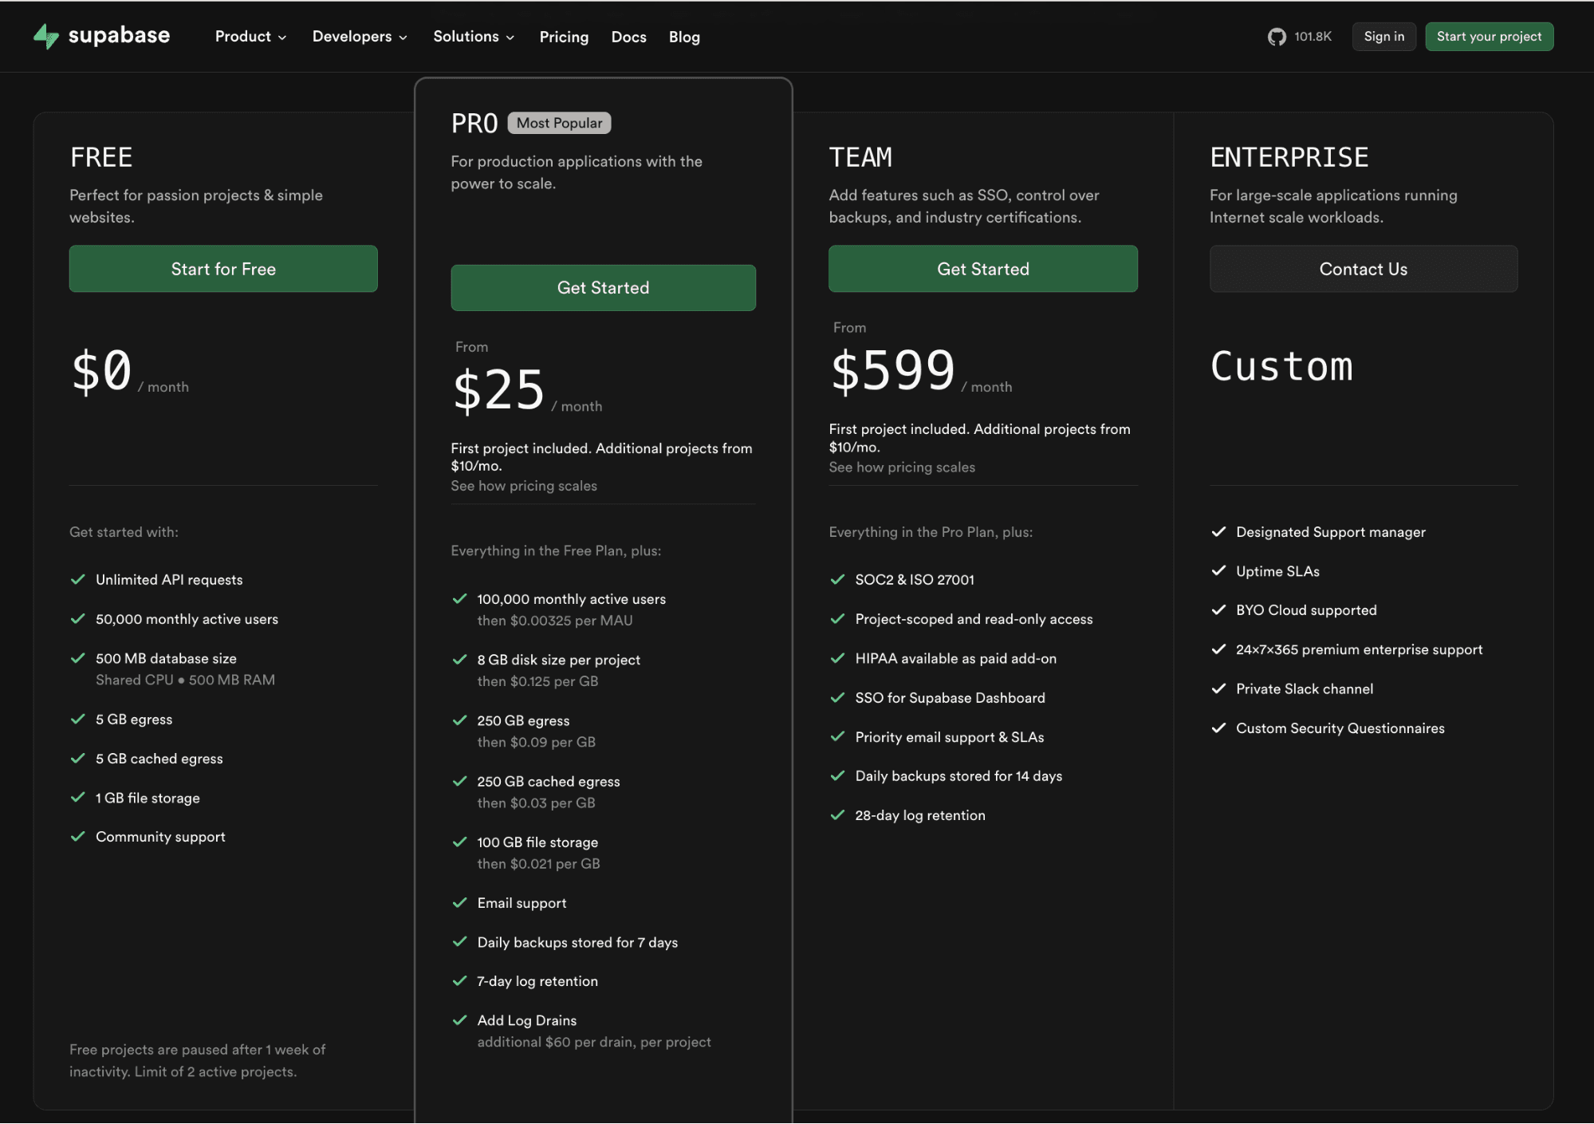
Task: Click checkmark beside 5 GB cached egress
Action: 77,759
